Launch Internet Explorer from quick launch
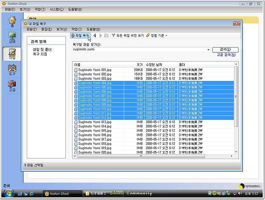The width and height of the screenshot is (265, 200). (32, 194)
